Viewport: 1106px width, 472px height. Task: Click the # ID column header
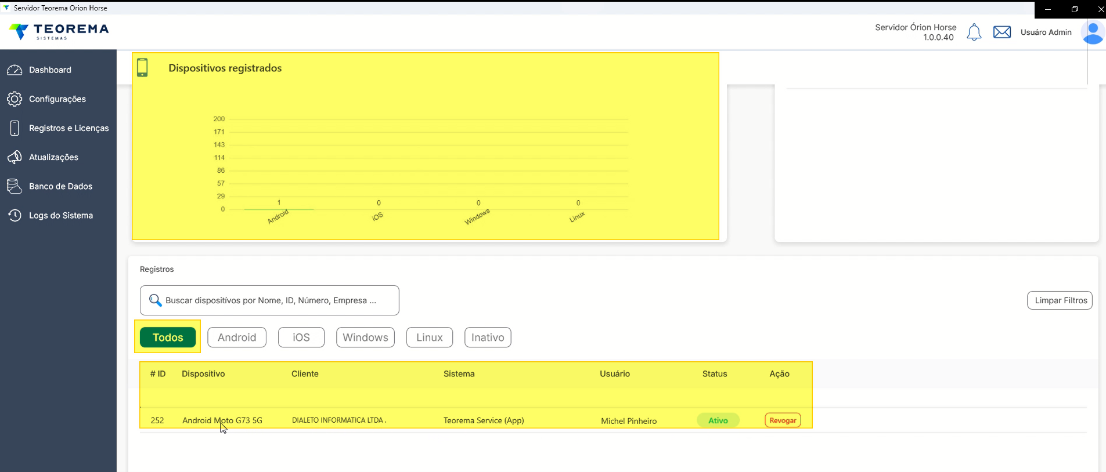coord(158,374)
